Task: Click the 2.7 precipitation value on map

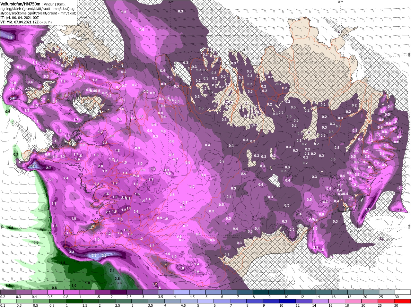Action: (x=49, y=168)
